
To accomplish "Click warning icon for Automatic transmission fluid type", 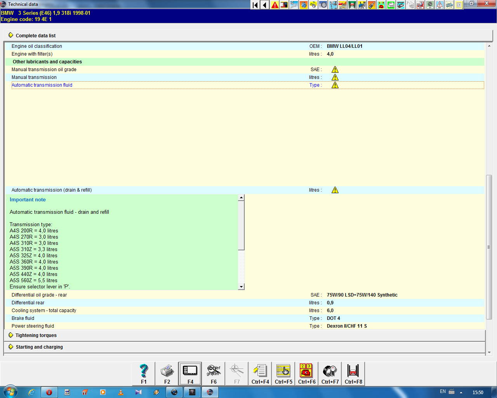I will point(335,85).
